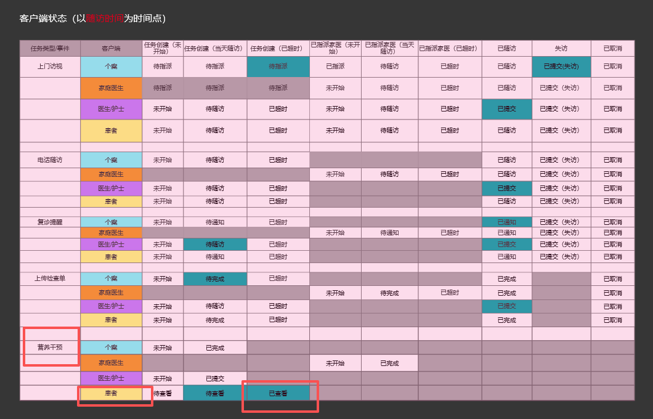Select the 复诊提醒 task type cell
This screenshot has height=419, width=653.
(50, 222)
